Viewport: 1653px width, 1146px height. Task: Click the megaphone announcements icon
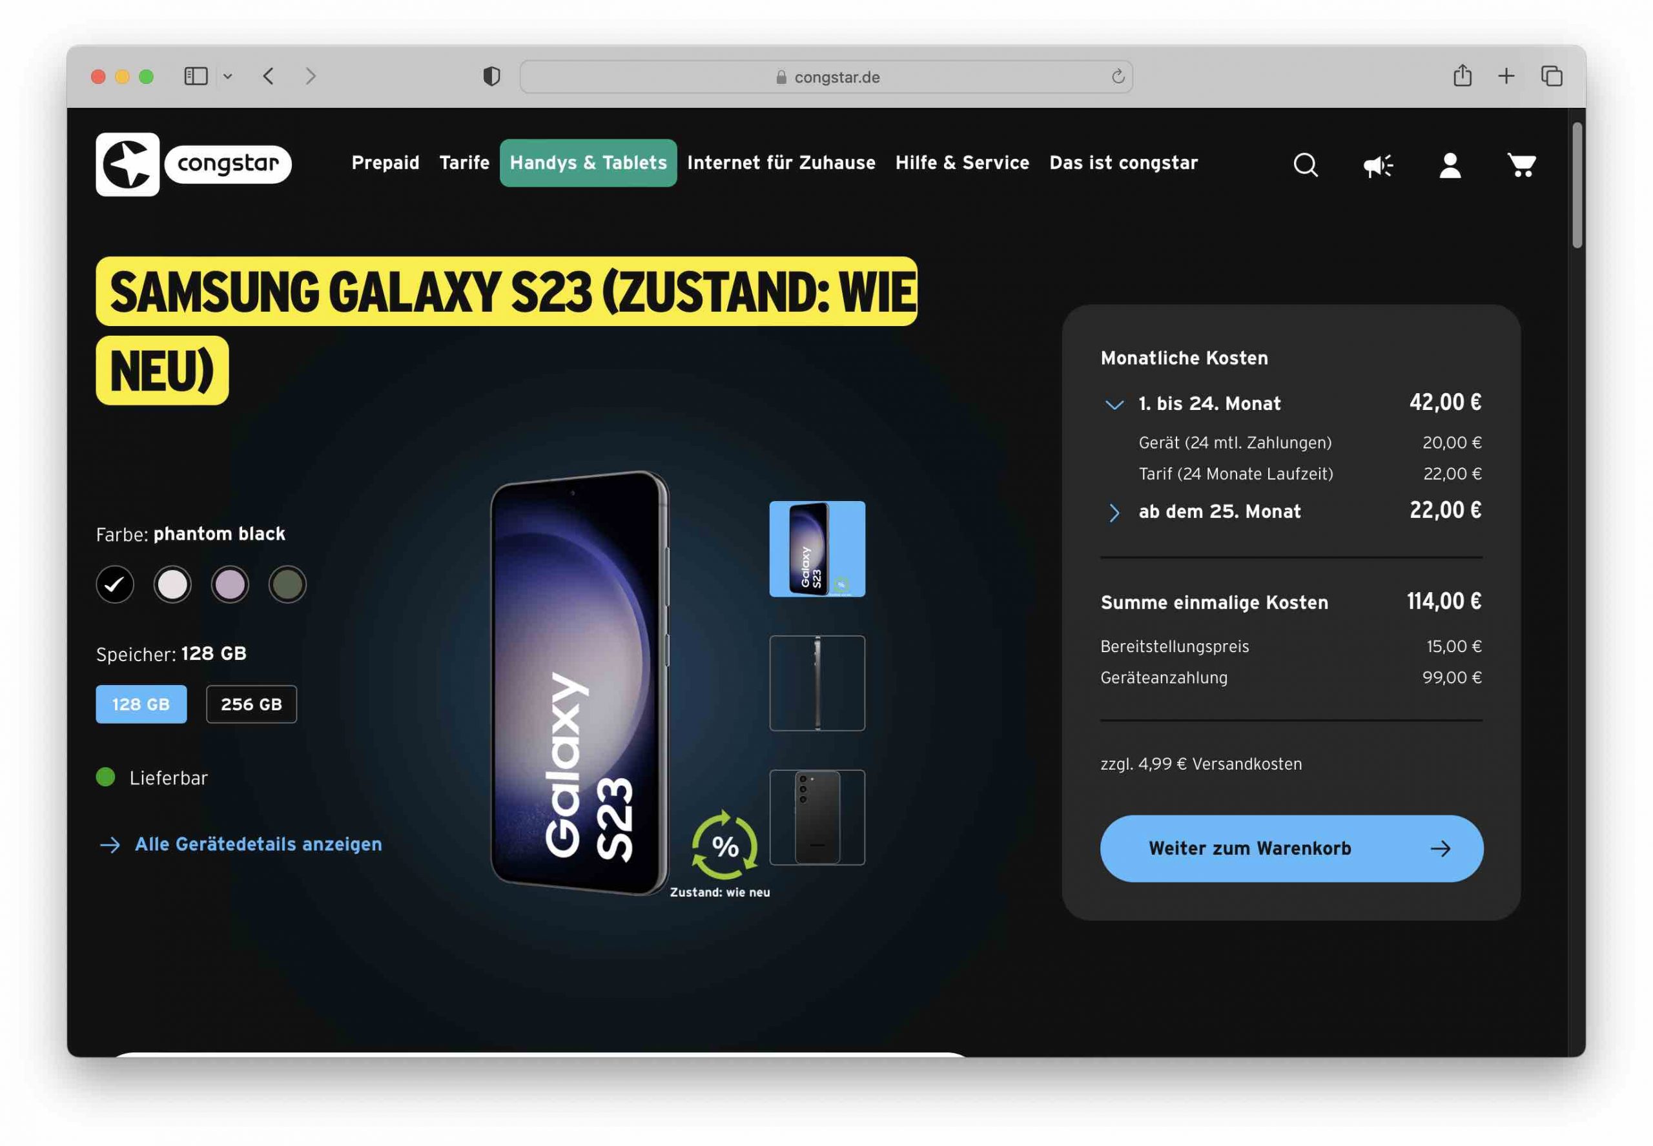1377,165
